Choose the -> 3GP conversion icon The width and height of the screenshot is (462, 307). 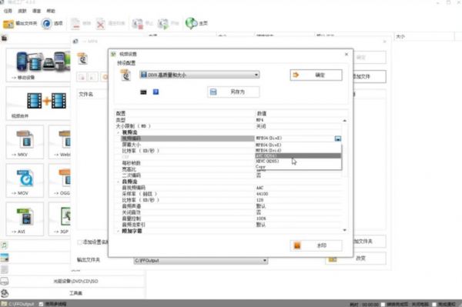click(x=60, y=219)
